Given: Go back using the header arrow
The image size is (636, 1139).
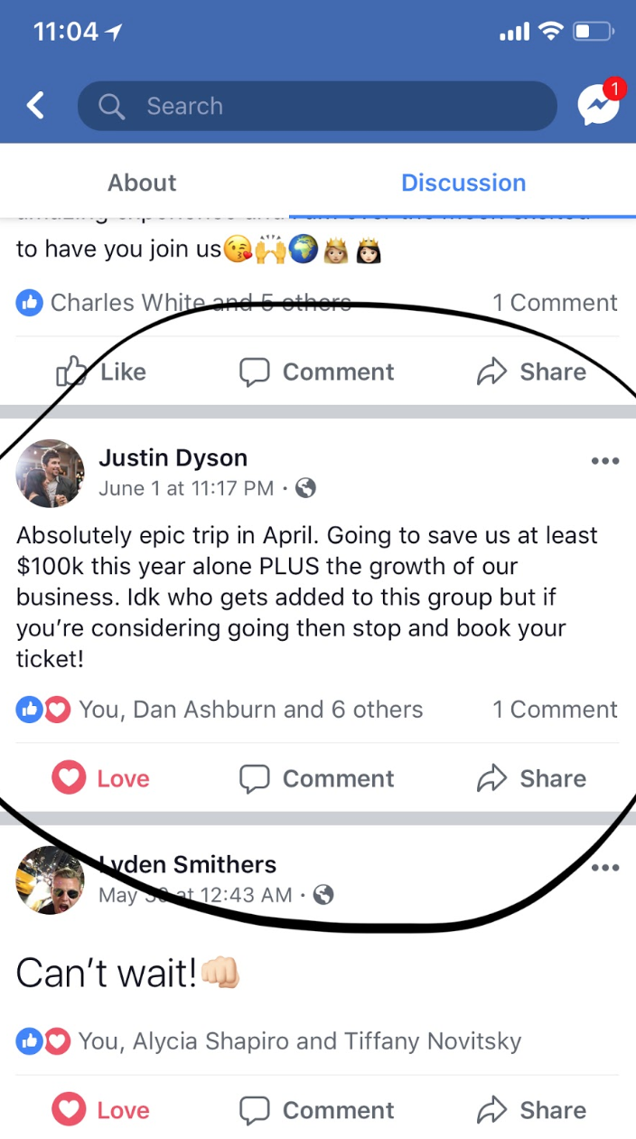Looking at the screenshot, I should pos(35,106).
